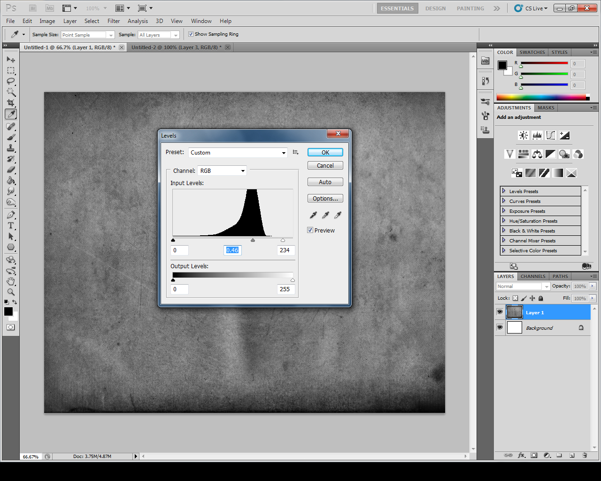Click the Brightness/Contrast adjustment icon

(x=523, y=135)
